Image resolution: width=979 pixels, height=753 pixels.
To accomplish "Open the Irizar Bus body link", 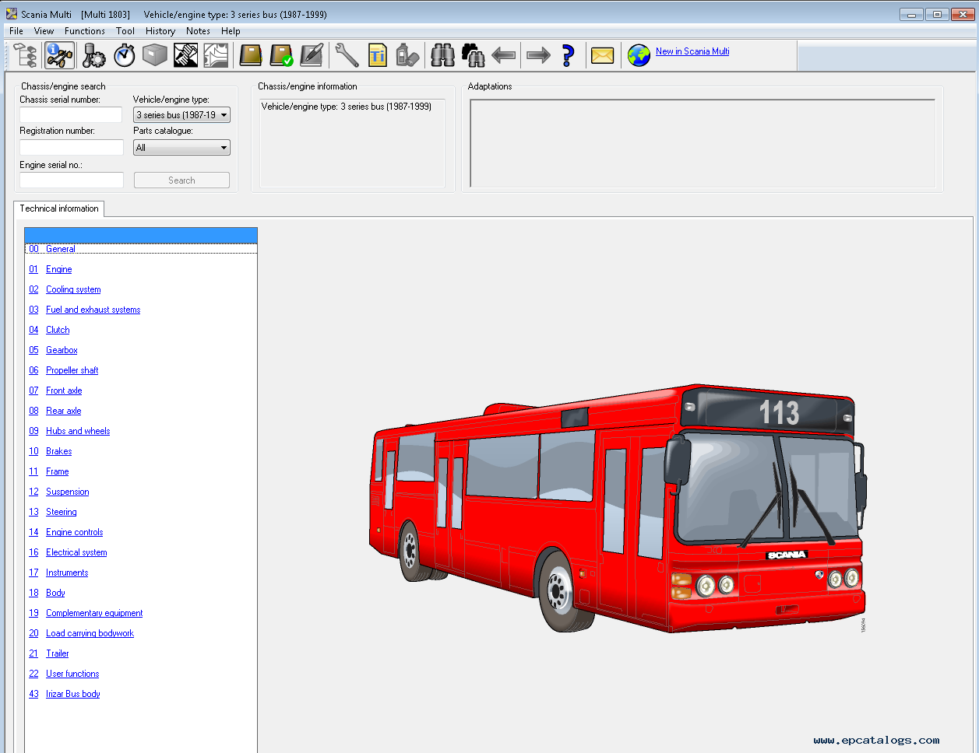I will pyautogui.click(x=73, y=694).
